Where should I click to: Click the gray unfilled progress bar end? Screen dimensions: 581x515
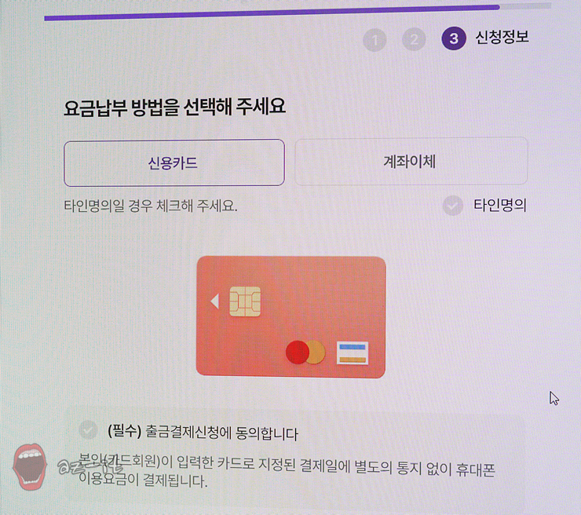(525, 6)
